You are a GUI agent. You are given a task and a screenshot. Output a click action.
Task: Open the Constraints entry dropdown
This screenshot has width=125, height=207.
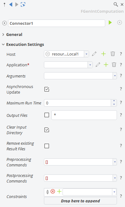click(x=114, y=192)
